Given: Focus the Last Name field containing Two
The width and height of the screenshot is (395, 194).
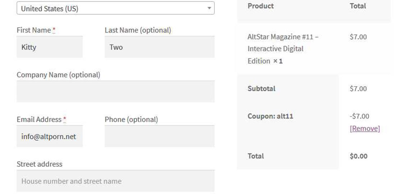Looking at the screenshot, I should click(x=159, y=47).
